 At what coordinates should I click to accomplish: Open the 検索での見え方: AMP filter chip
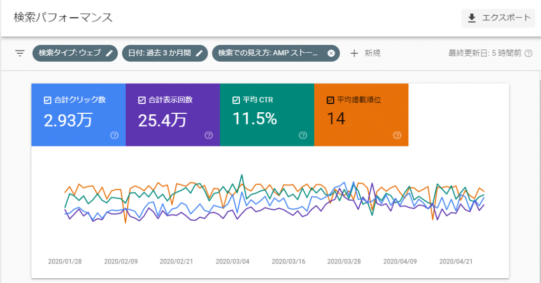pyautogui.click(x=276, y=53)
